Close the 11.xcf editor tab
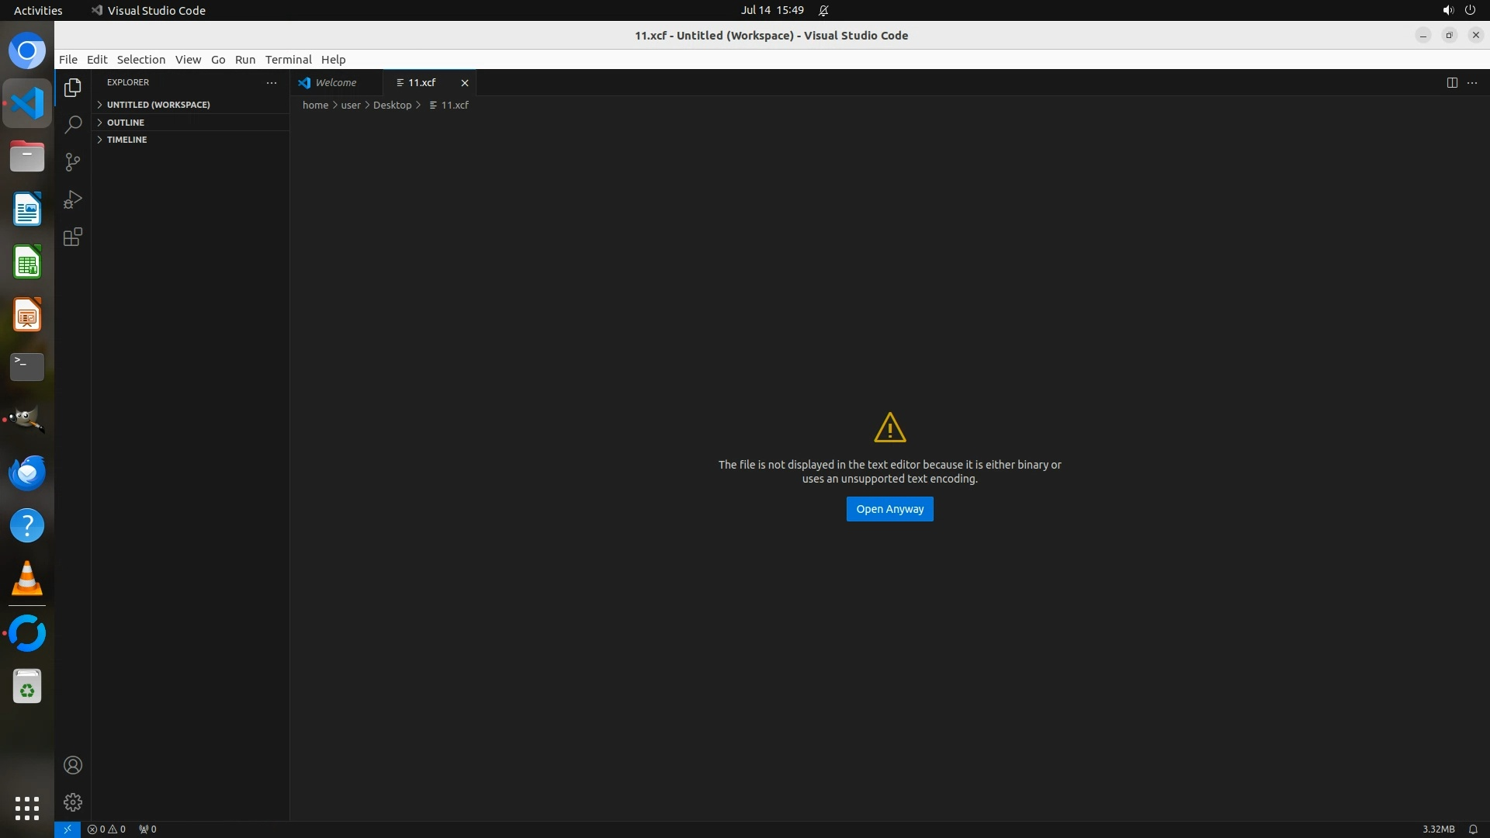Image resolution: width=1490 pixels, height=838 pixels. click(465, 82)
